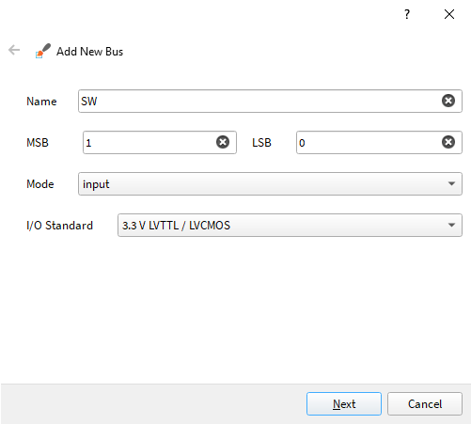Clear the LSB field with its X icon

pos(448,142)
